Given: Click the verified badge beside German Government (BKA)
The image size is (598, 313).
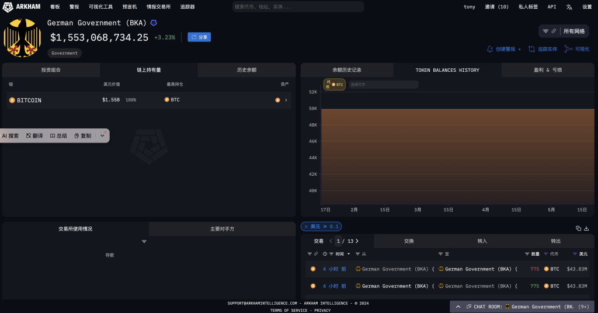Looking at the screenshot, I should tap(154, 23).
